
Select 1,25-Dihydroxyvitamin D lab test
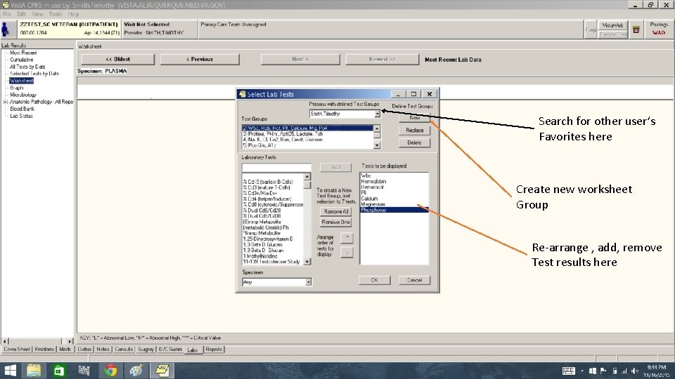coord(273,239)
